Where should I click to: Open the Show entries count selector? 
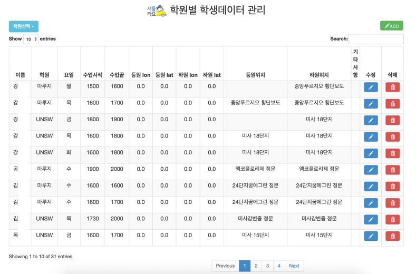coord(31,39)
